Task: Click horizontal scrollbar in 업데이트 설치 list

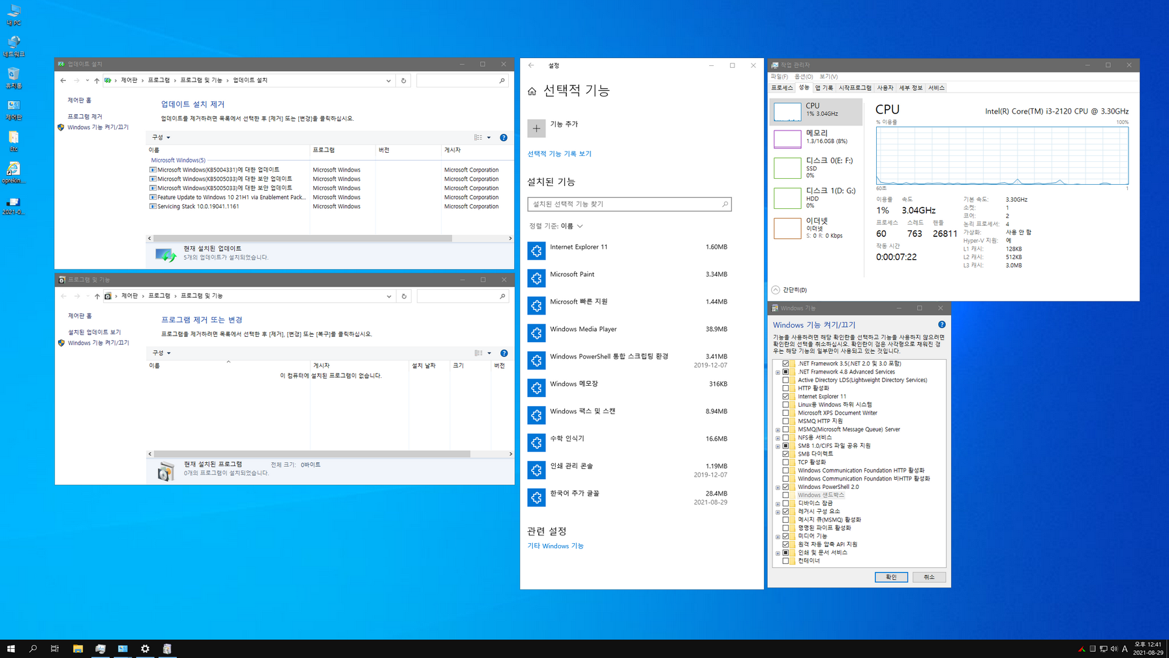Action: coord(303,239)
